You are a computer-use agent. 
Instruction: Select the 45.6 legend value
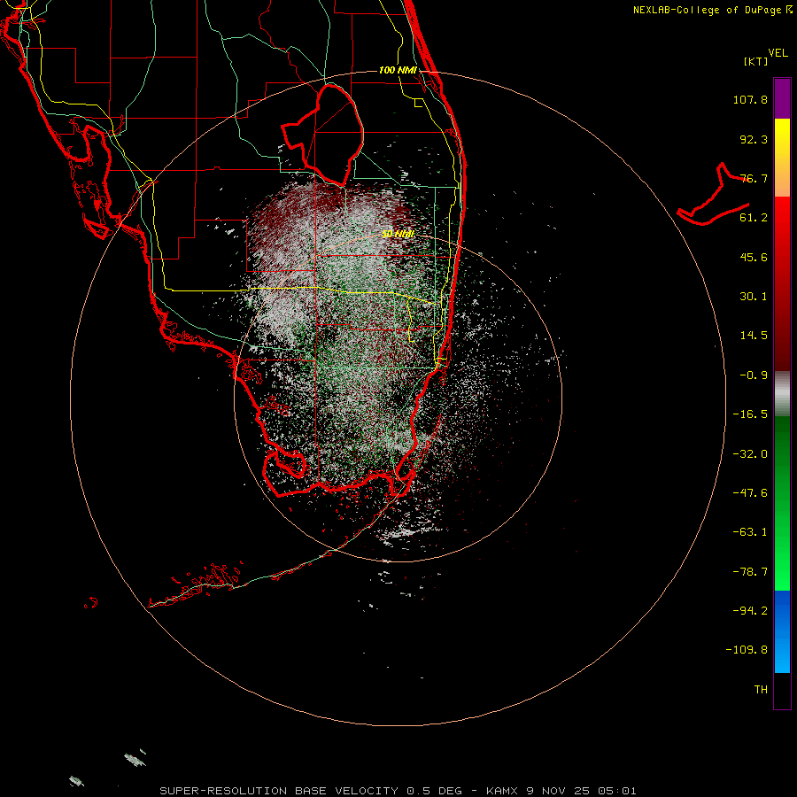pyautogui.click(x=754, y=257)
